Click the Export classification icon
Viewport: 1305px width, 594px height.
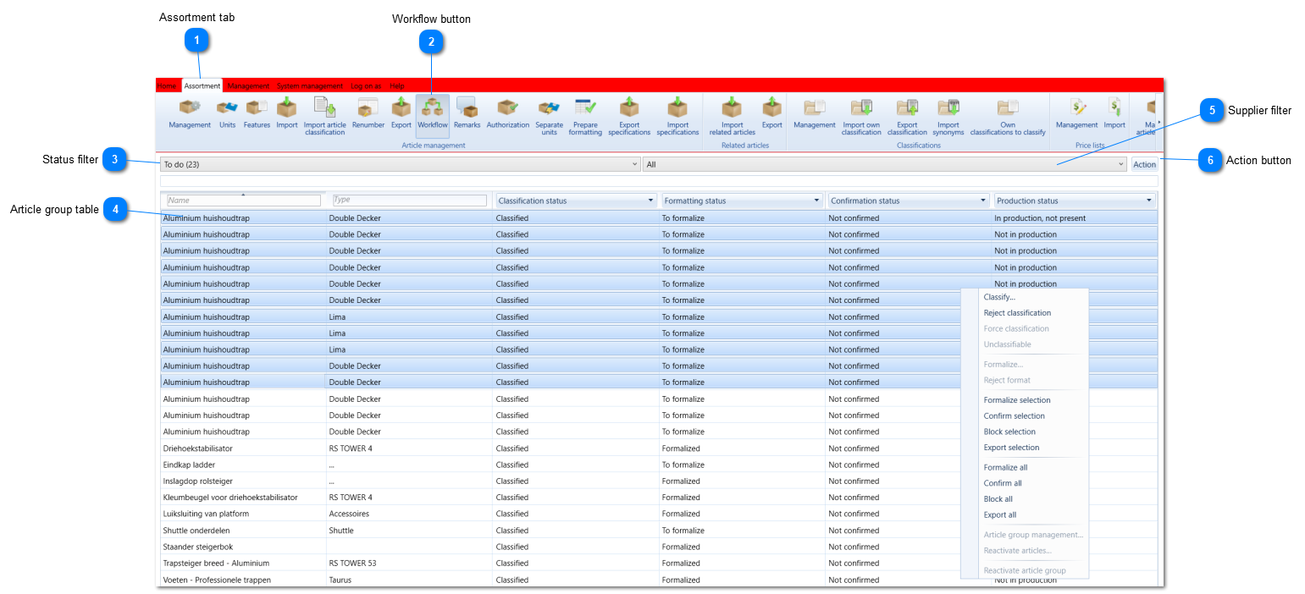pyautogui.click(x=907, y=117)
